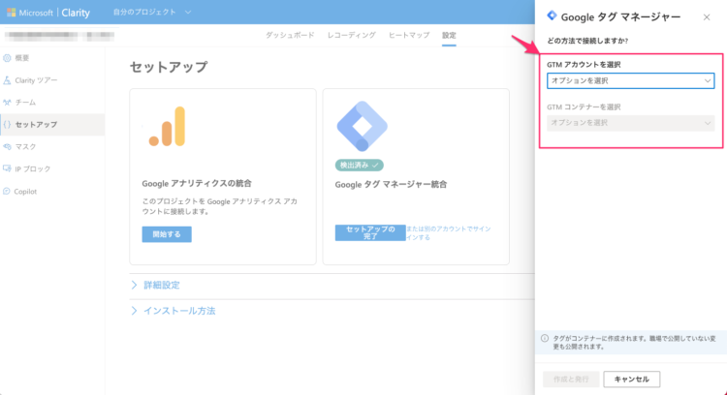727x395 pixels.
Task: Open the GTM アカウントを選択 dropdown
Action: tap(631, 80)
